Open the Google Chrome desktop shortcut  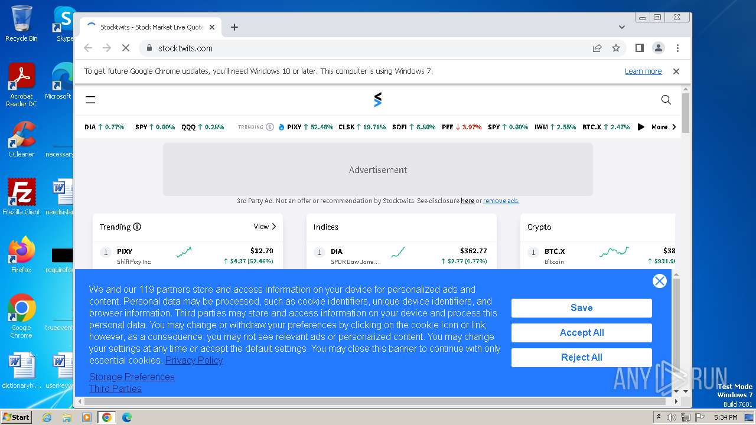(x=21, y=316)
